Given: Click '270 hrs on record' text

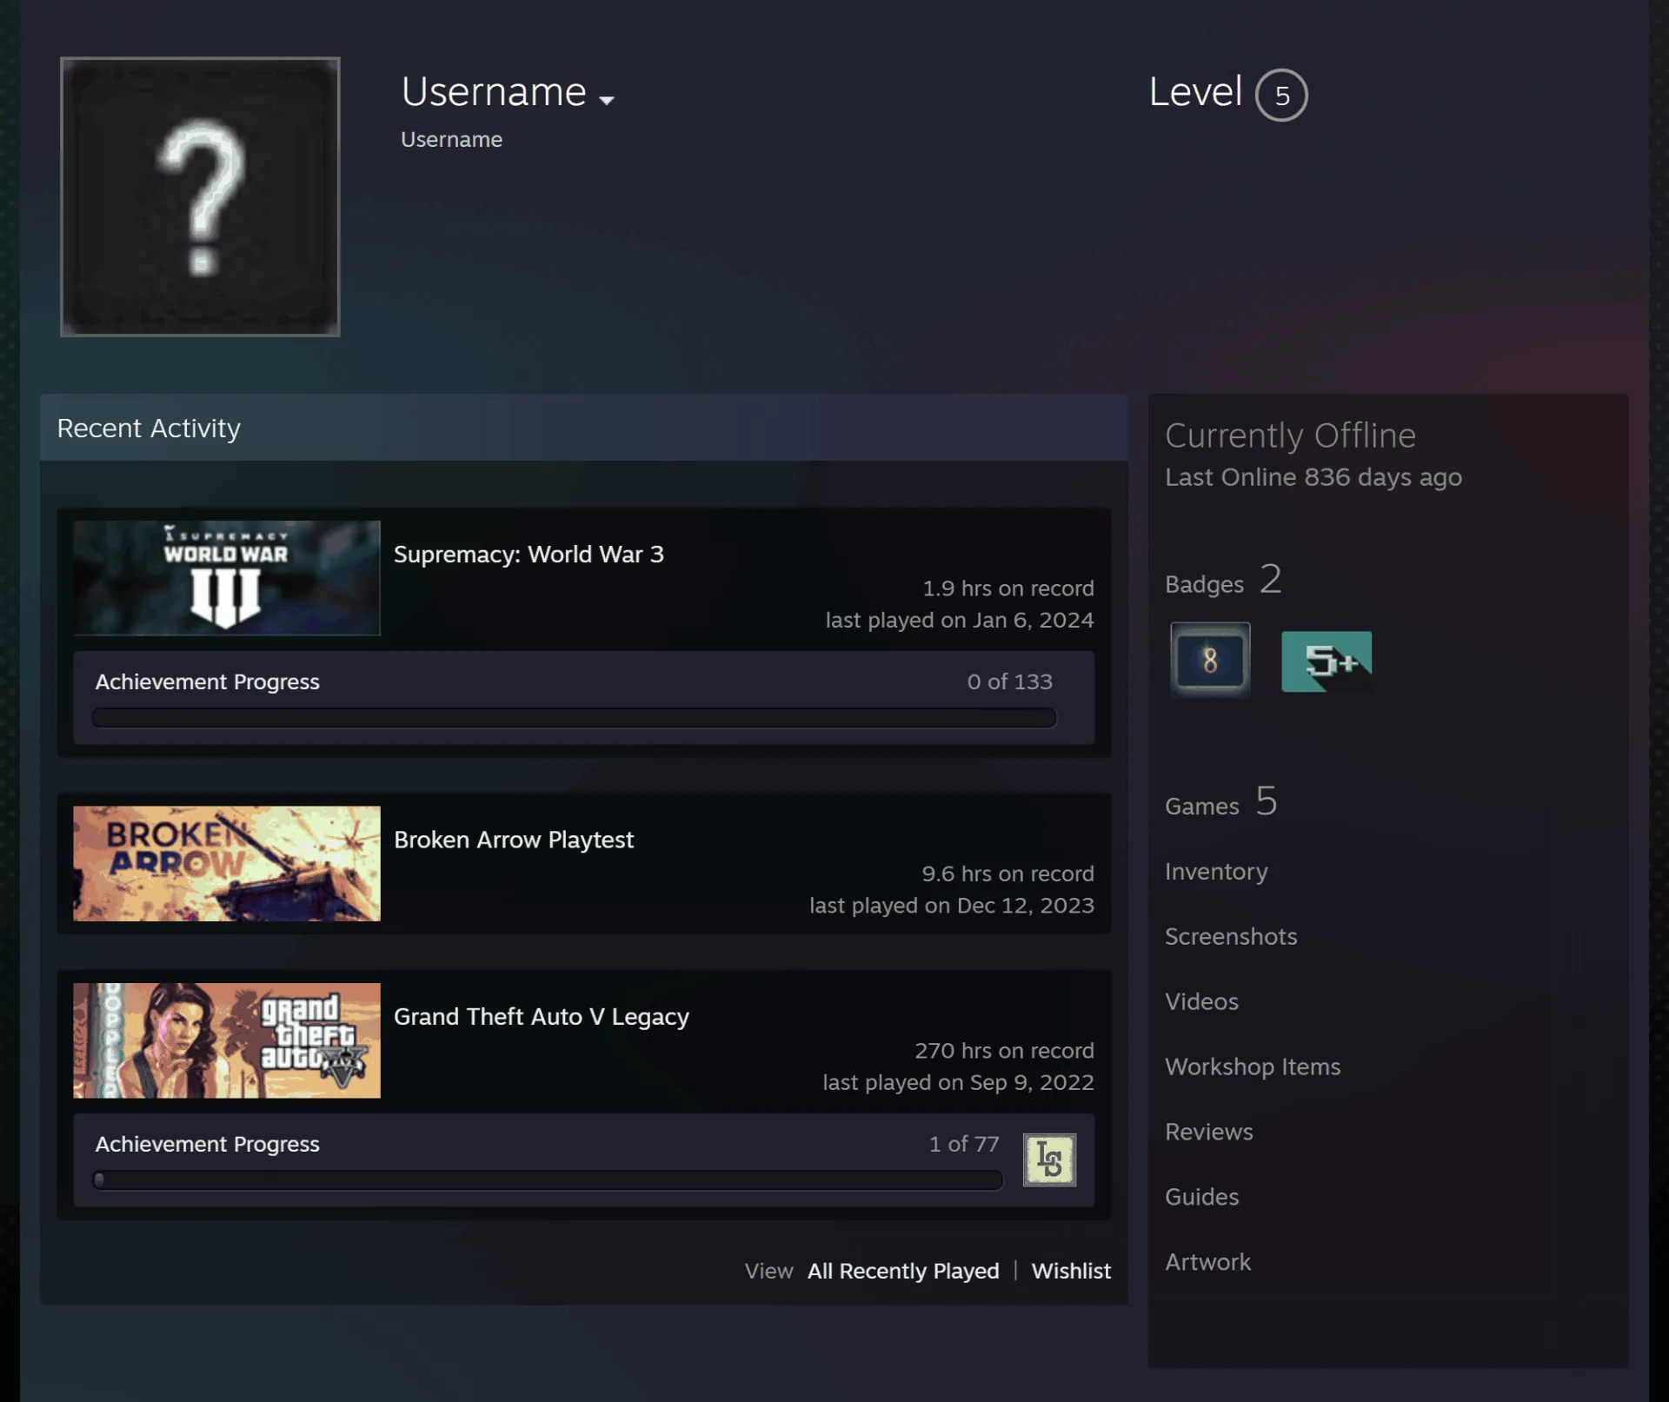Looking at the screenshot, I should pos(1004,1051).
